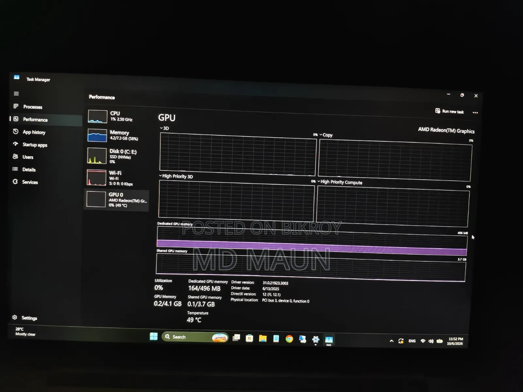Screen dimensions: 523x392
Task: Select Performance in the sidebar
Action: click(x=46, y=120)
